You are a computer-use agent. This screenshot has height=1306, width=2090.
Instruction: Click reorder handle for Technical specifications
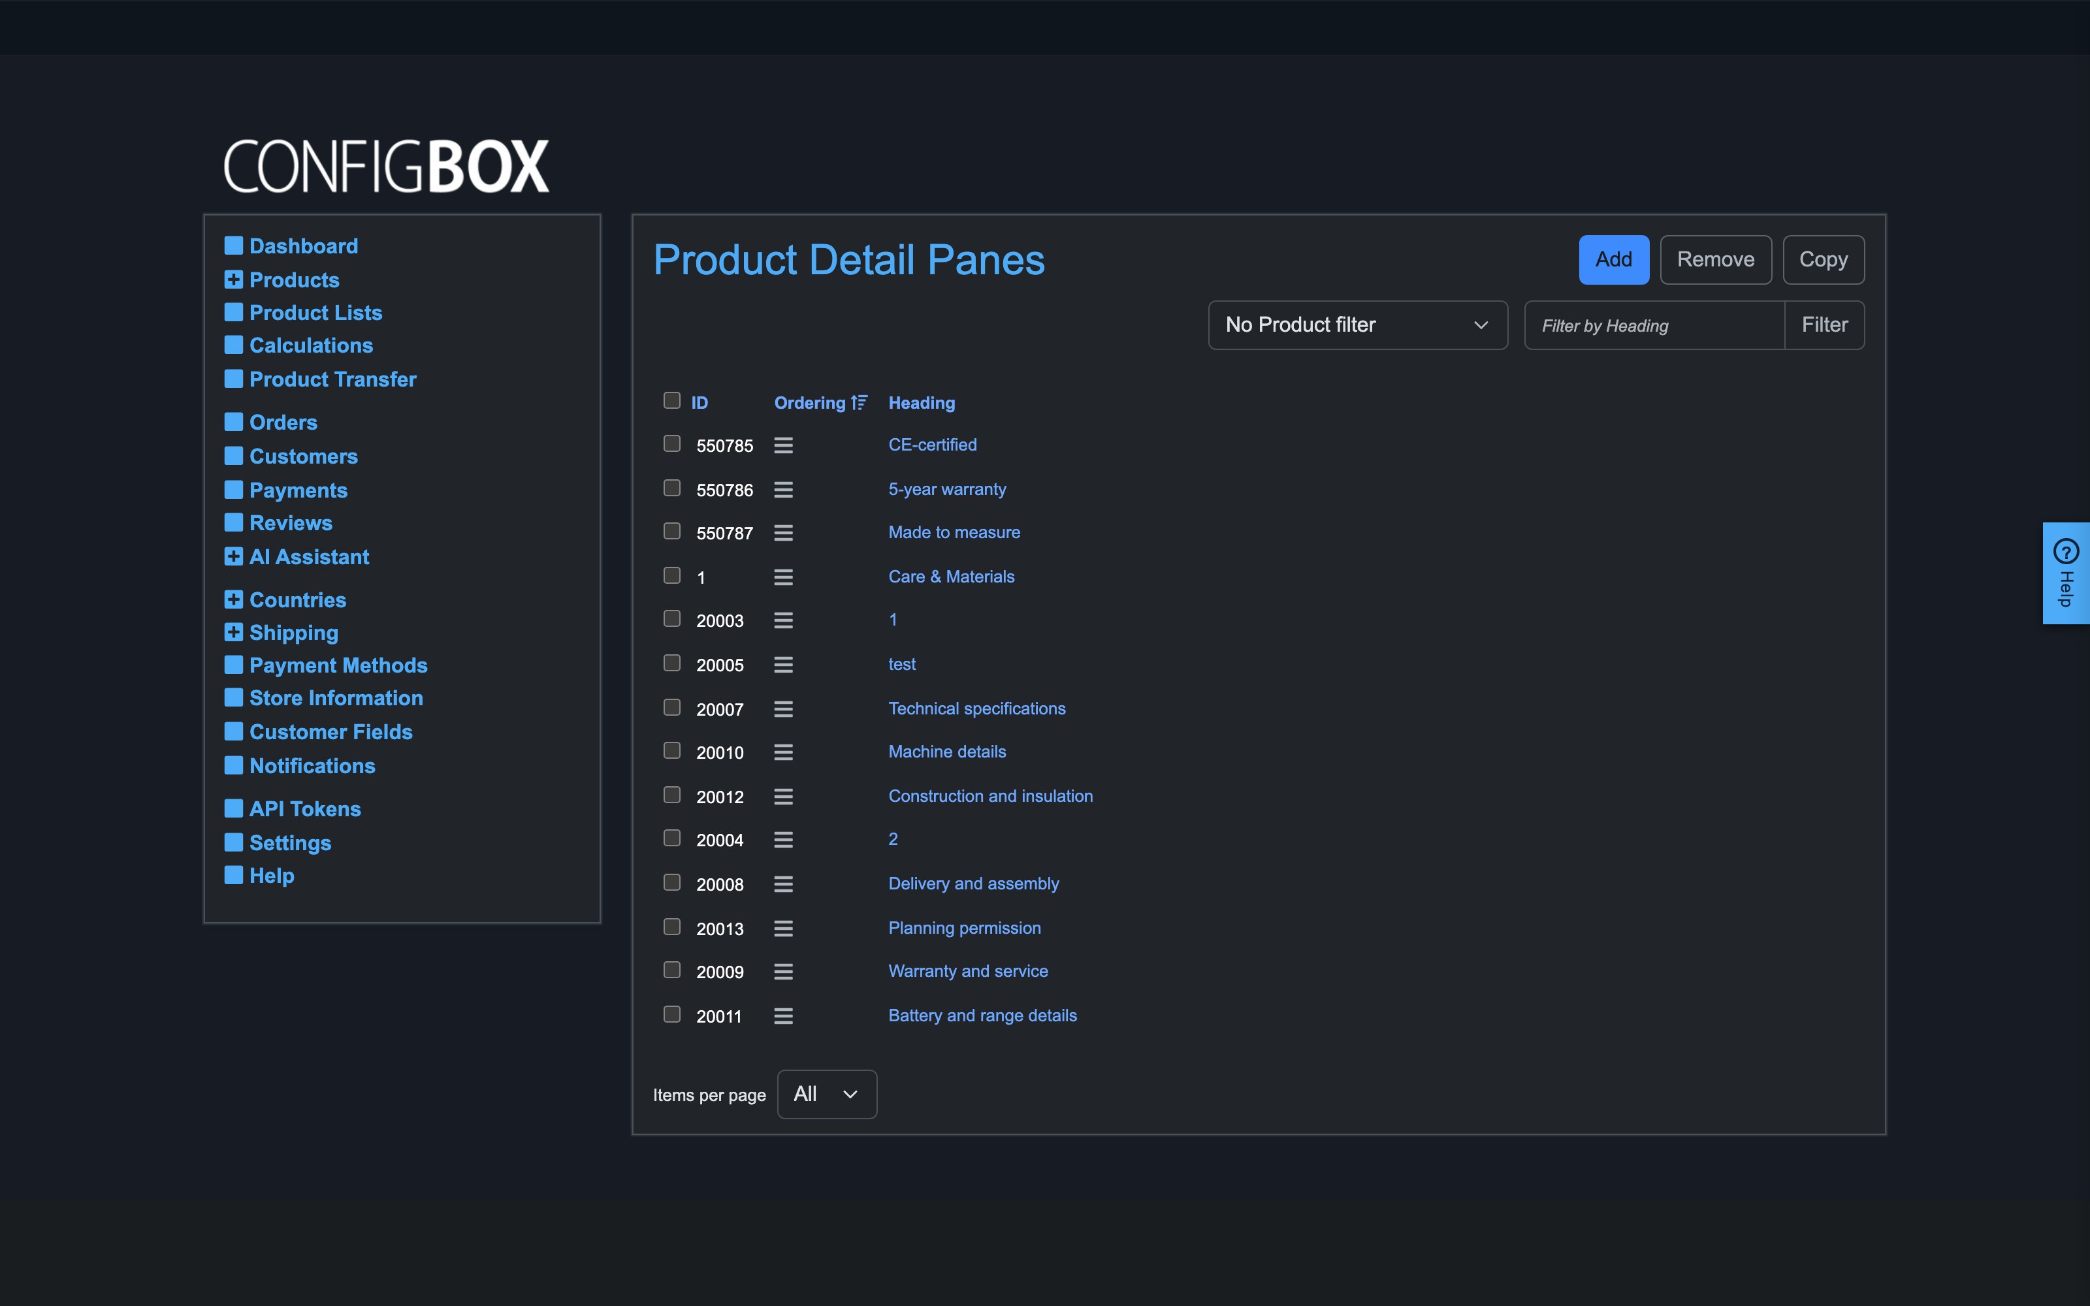[x=783, y=709]
